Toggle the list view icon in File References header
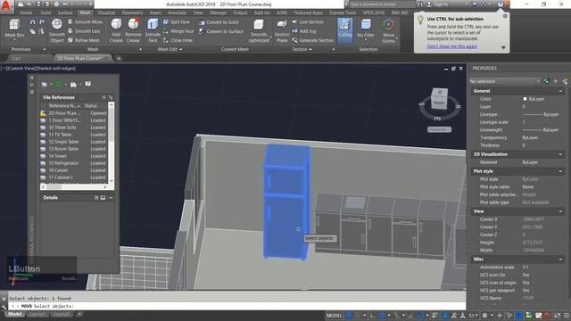The image size is (571, 321). pyautogui.click(x=103, y=97)
